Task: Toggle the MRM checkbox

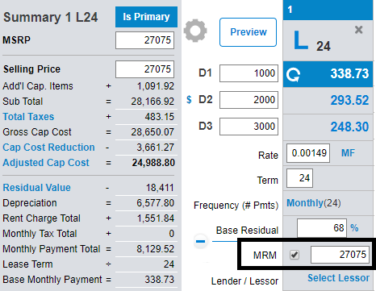Action: click(295, 255)
